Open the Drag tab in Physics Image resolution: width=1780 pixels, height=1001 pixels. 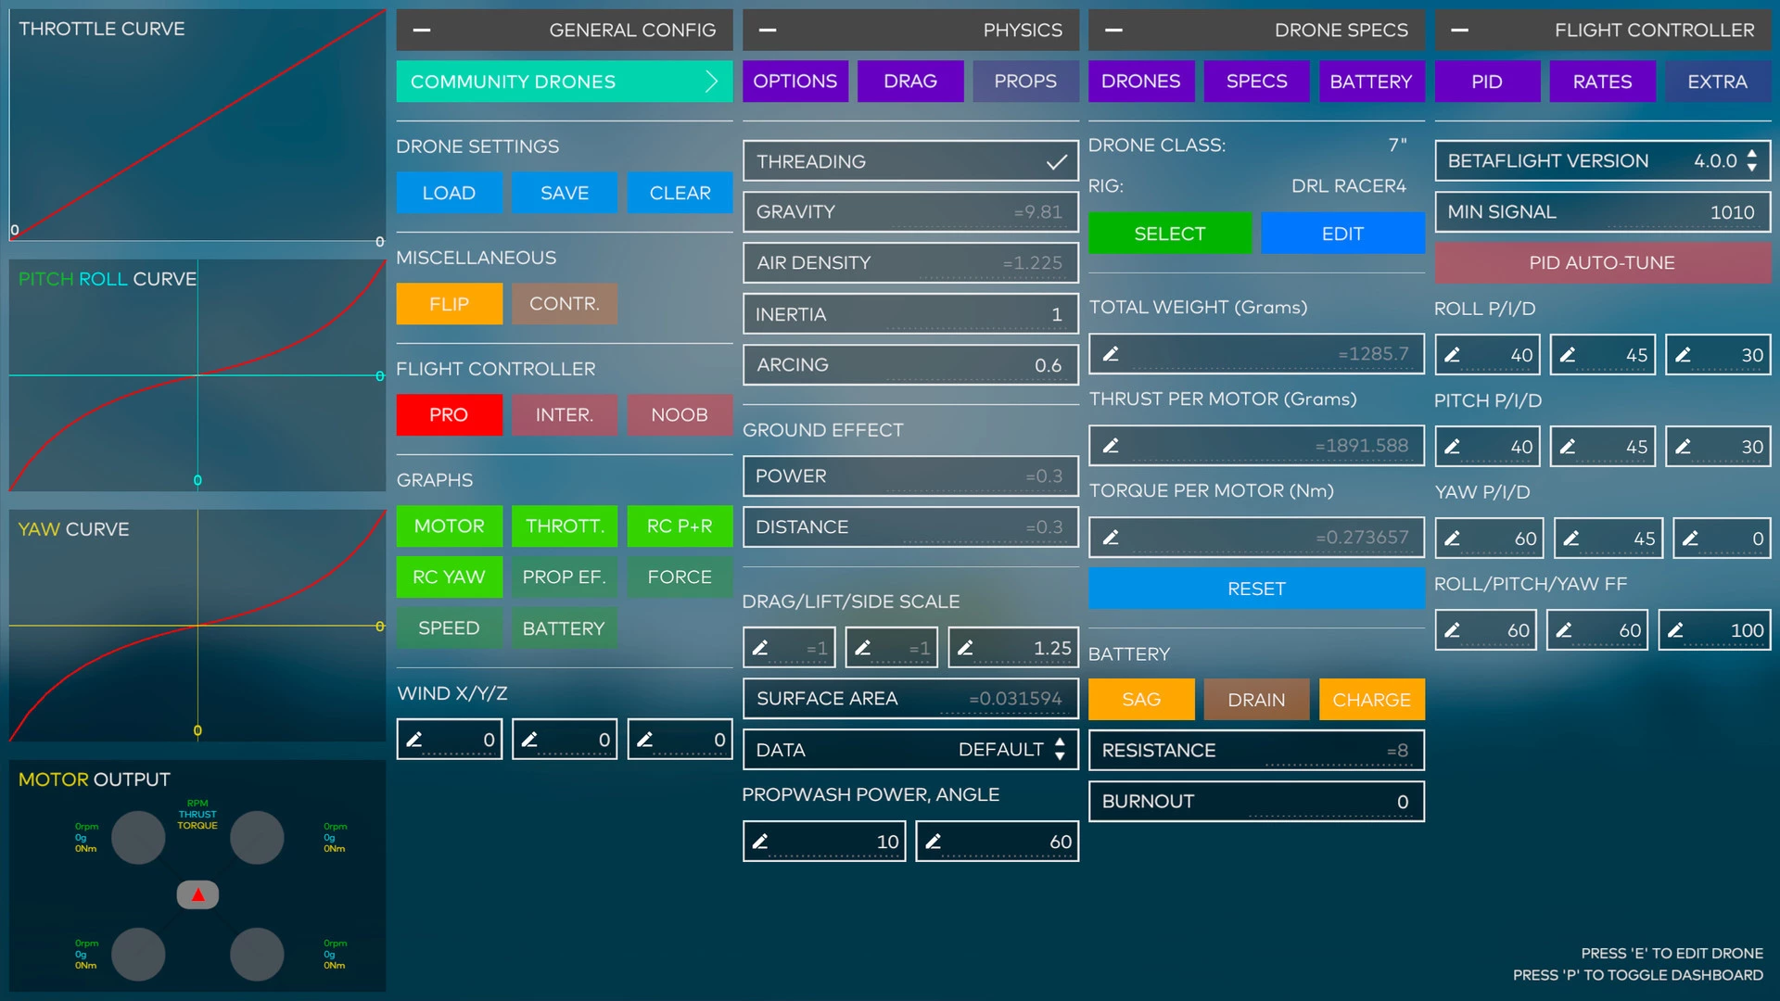909,82
